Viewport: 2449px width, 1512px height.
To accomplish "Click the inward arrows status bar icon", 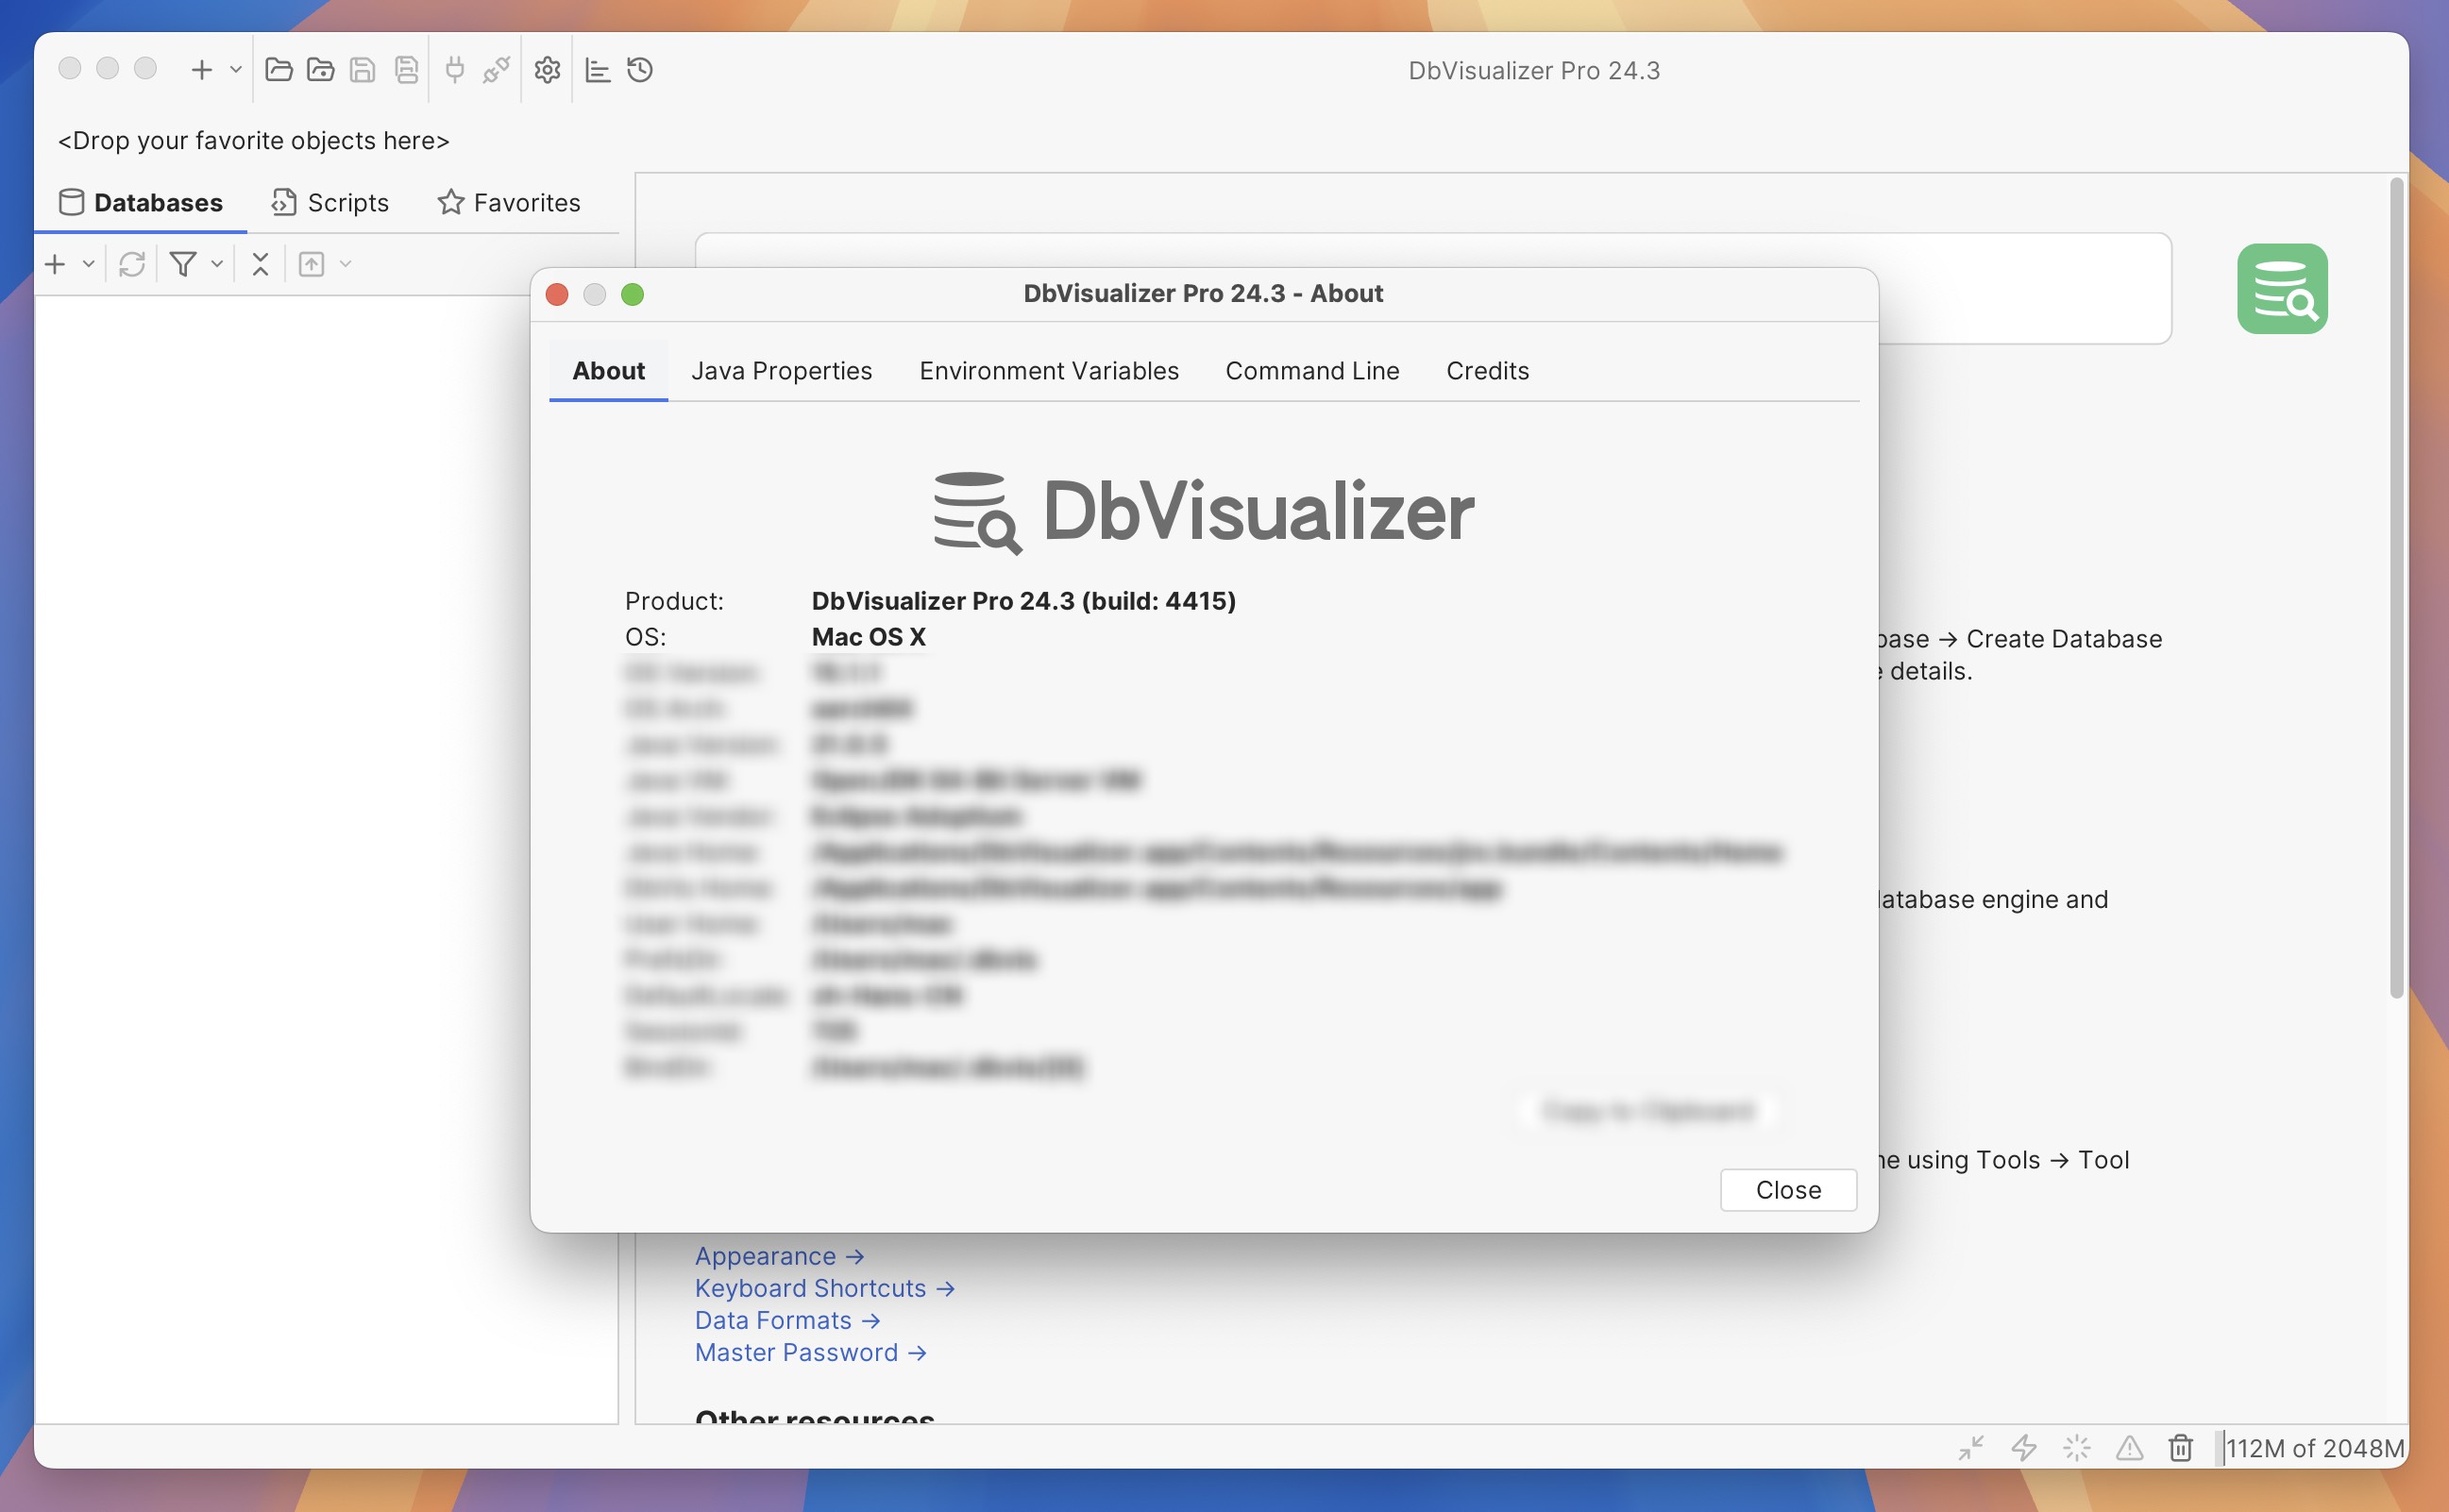I will [1970, 1447].
